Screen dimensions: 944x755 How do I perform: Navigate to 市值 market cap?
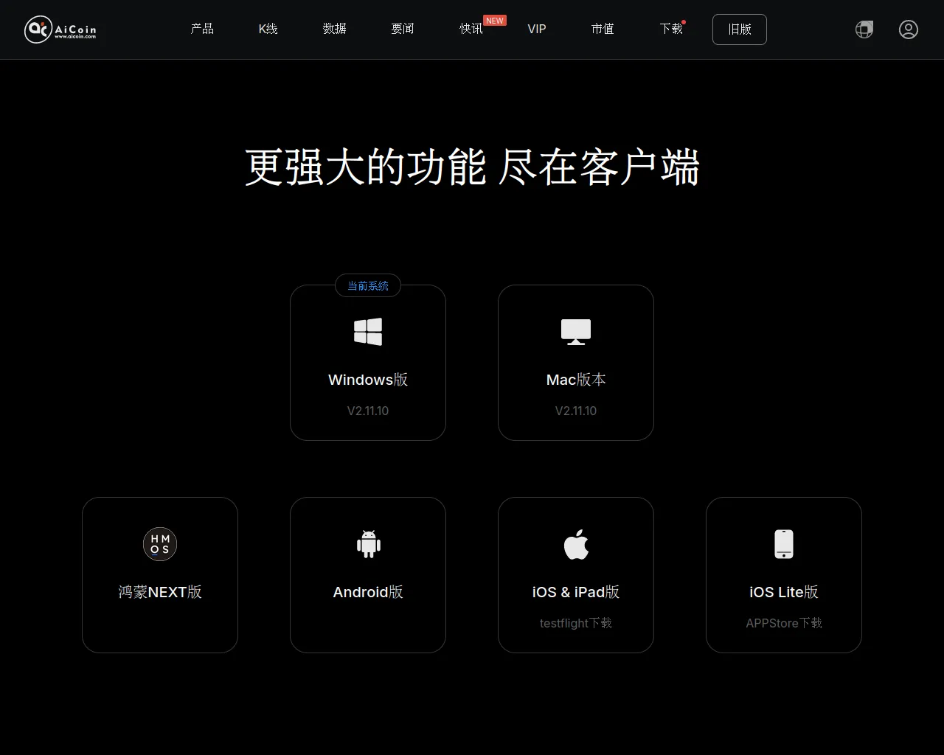click(x=603, y=29)
